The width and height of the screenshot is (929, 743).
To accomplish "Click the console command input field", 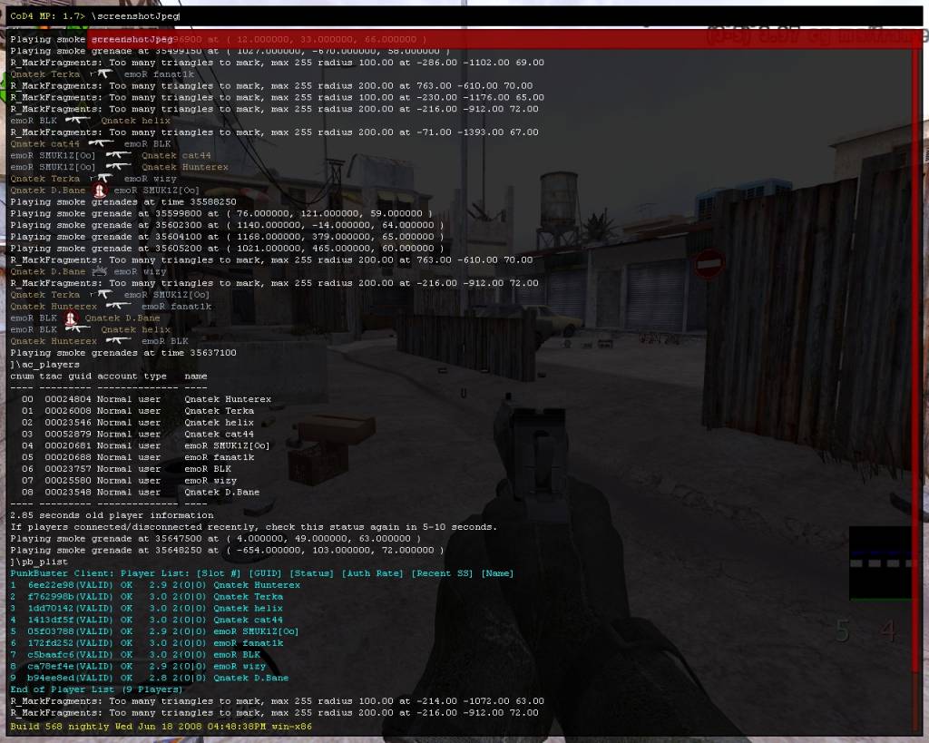I will [x=464, y=16].
